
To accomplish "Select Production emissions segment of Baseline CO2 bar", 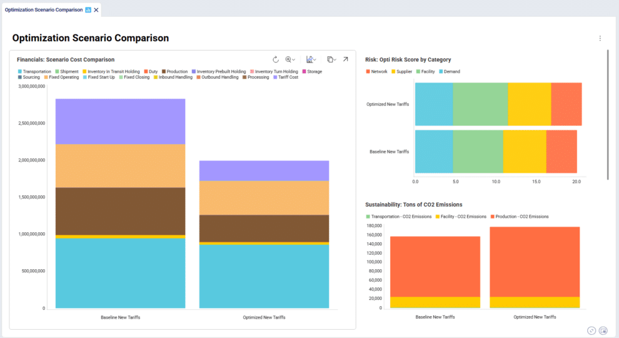I will coord(435,267).
